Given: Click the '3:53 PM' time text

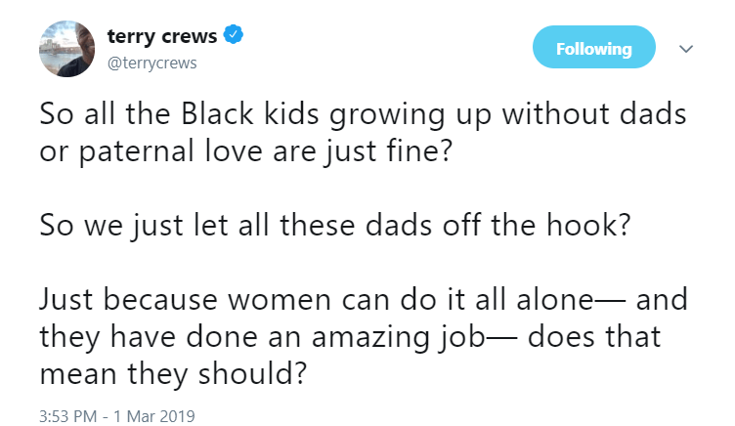Looking at the screenshot, I should point(67,416).
